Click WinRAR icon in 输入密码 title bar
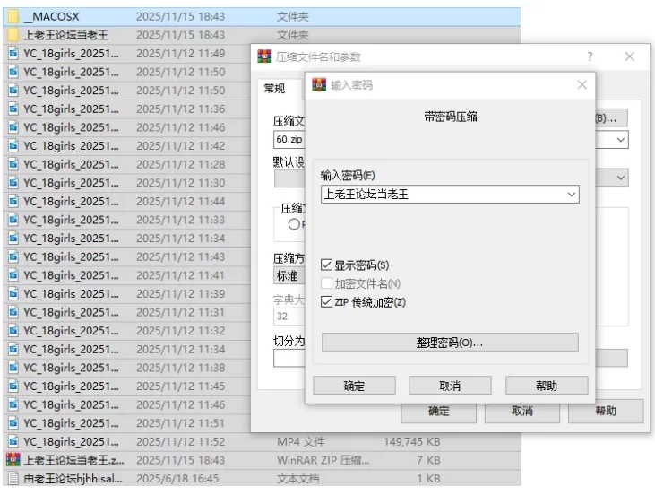This screenshot has height=495, width=655. [319, 85]
